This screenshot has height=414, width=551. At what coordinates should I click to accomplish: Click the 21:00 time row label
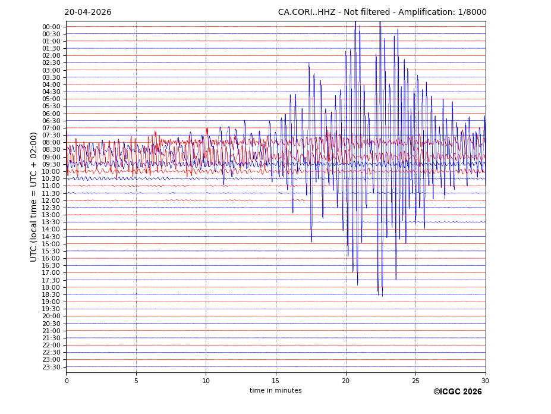click(51, 331)
